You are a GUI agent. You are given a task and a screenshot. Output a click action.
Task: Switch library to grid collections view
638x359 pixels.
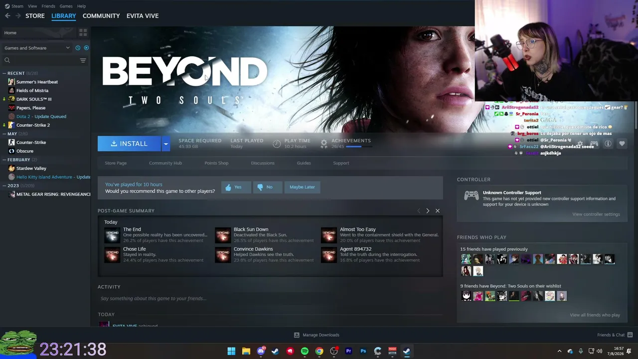pyautogui.click(x=83, y=32)
